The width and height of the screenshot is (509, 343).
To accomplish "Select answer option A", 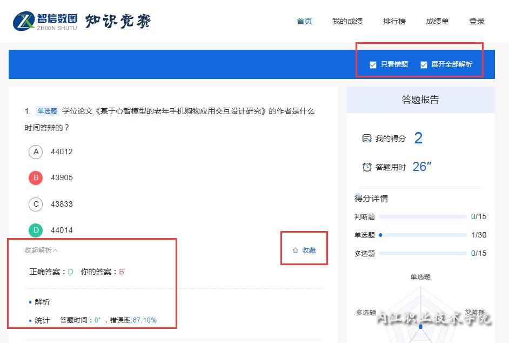I will coord(36,152).
